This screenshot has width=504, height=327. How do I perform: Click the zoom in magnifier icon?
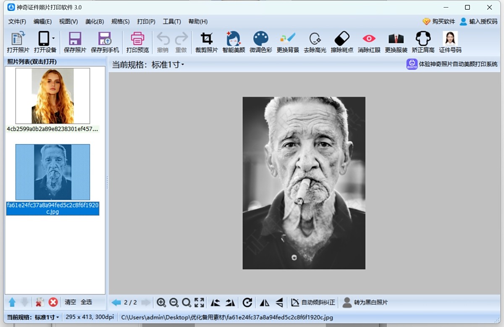coord(161,302)
